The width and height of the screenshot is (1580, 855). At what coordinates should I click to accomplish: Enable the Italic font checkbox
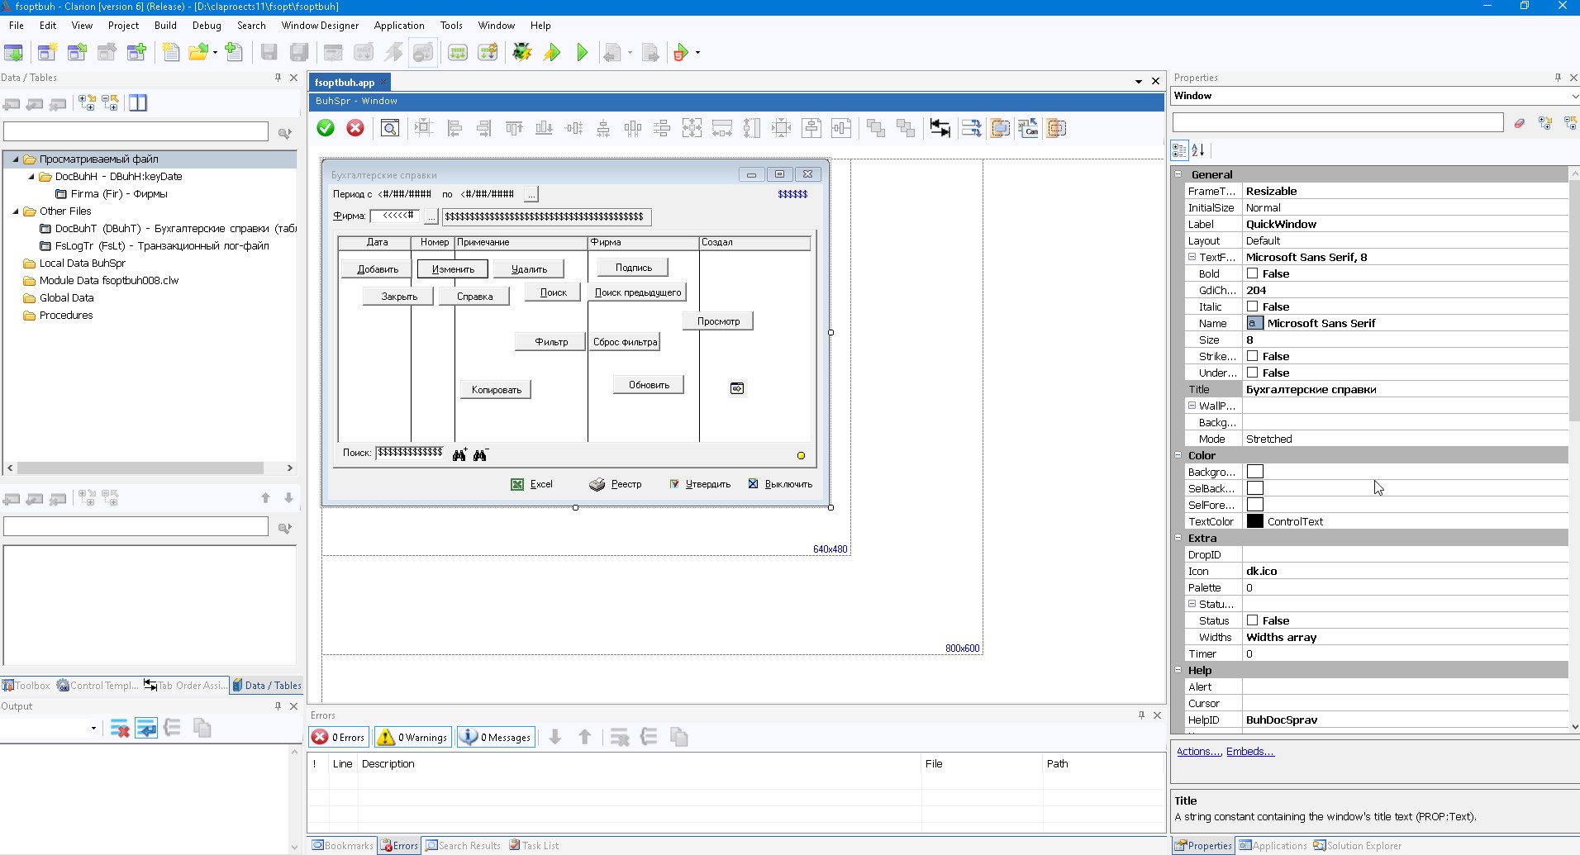pyautogui.click(x=1252, y=306)
